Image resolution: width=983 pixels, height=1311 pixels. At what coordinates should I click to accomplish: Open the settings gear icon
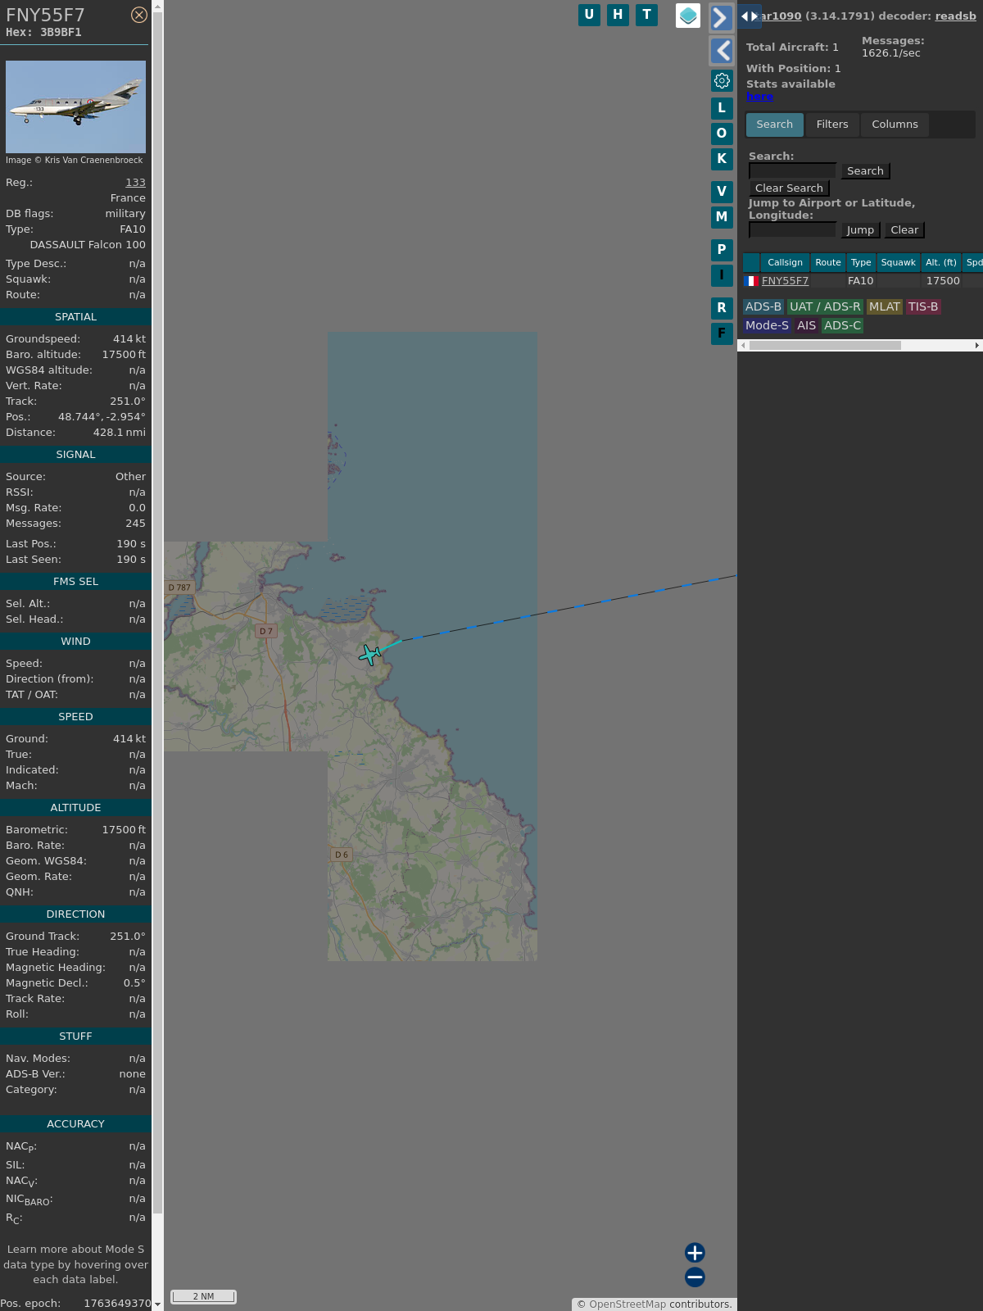[x=722, y=80]
